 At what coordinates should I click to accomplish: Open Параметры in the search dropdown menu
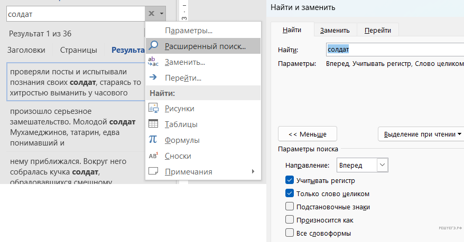[x=188, y=31]
